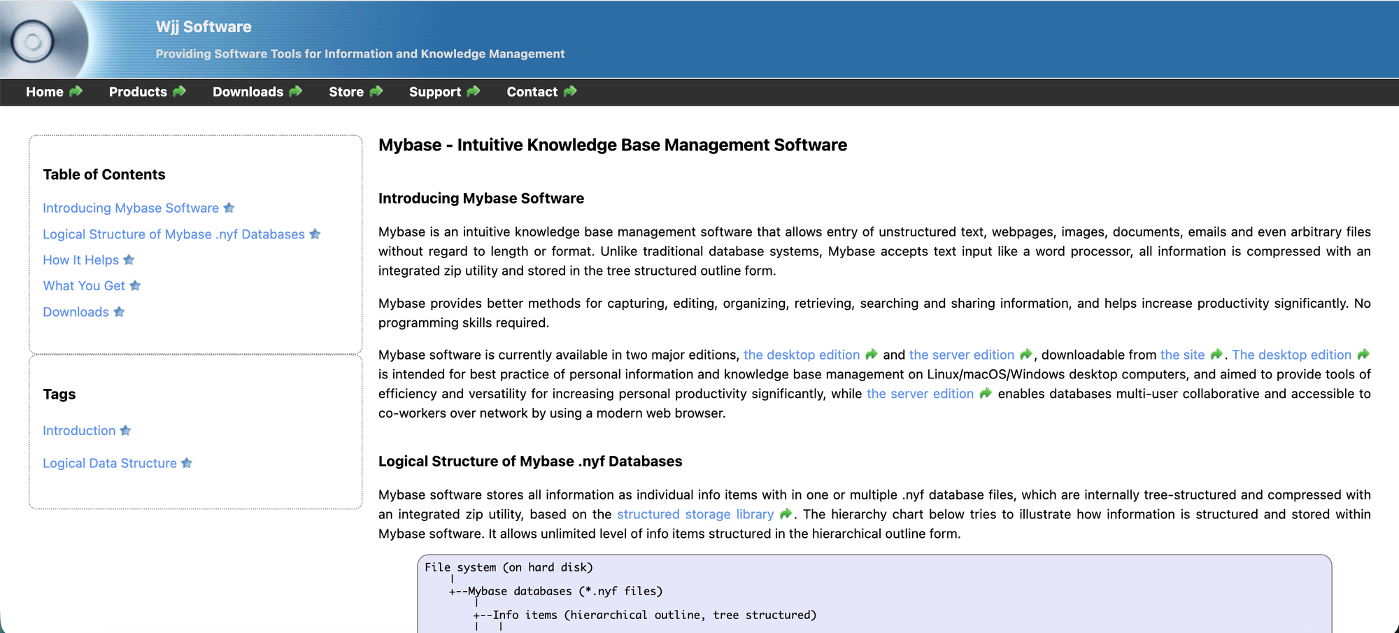Click green arrow after 'The desktop edition' link
1399x633 pixels.
coord(1363,355)
